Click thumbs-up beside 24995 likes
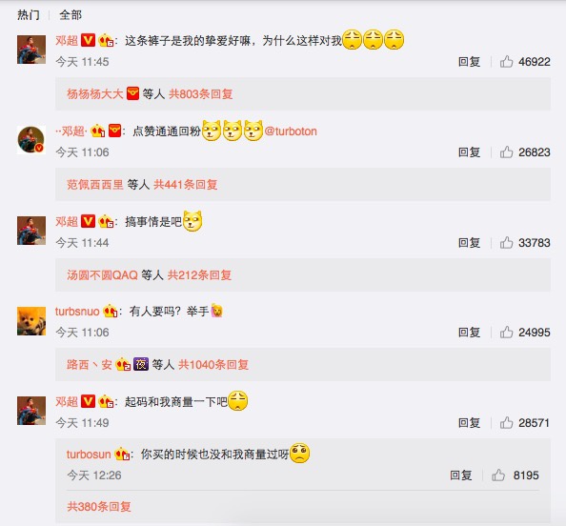 point(506,333)
